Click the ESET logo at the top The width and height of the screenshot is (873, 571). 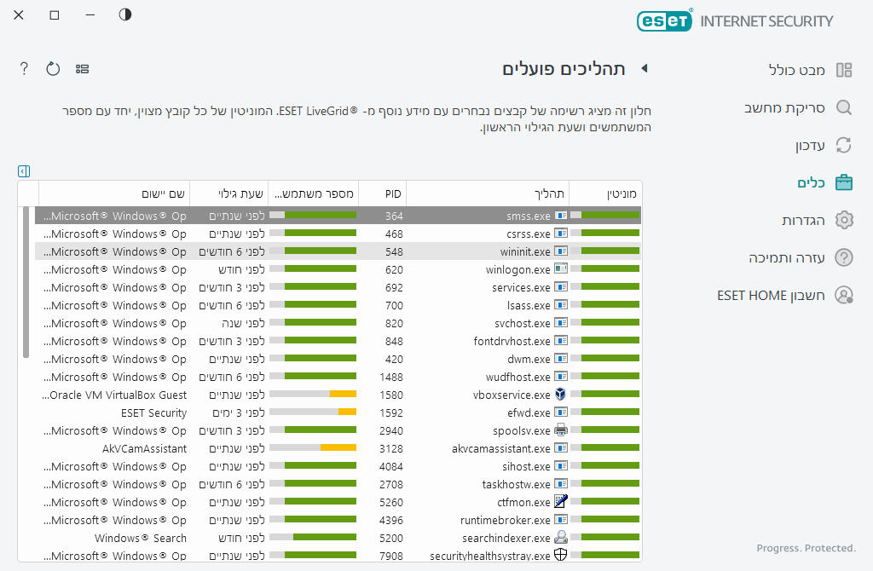coord(665,20)
